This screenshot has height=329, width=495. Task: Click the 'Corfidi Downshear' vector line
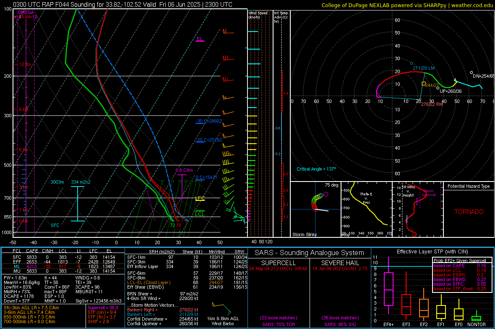[163, 319]
